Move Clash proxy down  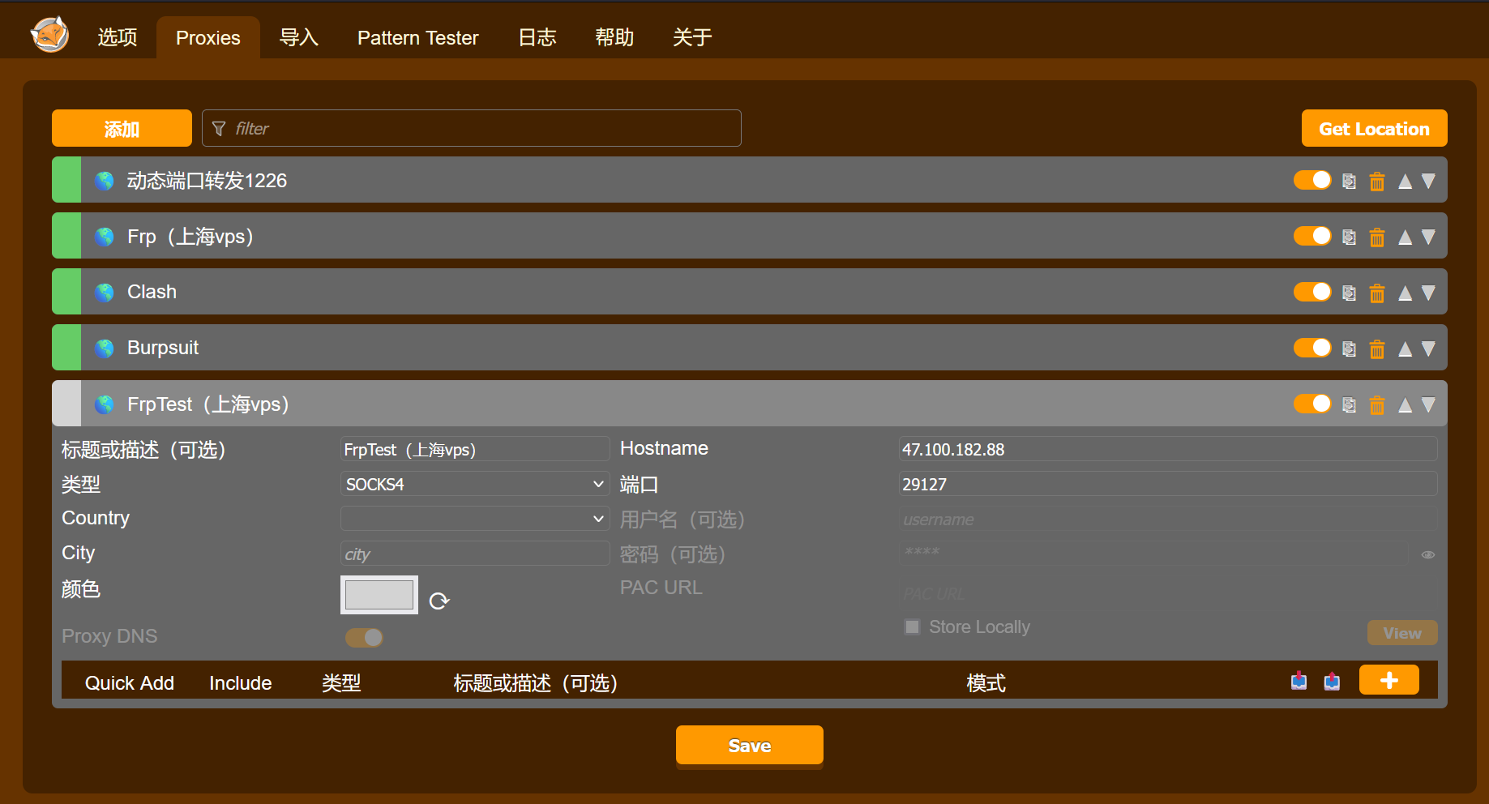pyautogui.click(x=1428, y=293)
